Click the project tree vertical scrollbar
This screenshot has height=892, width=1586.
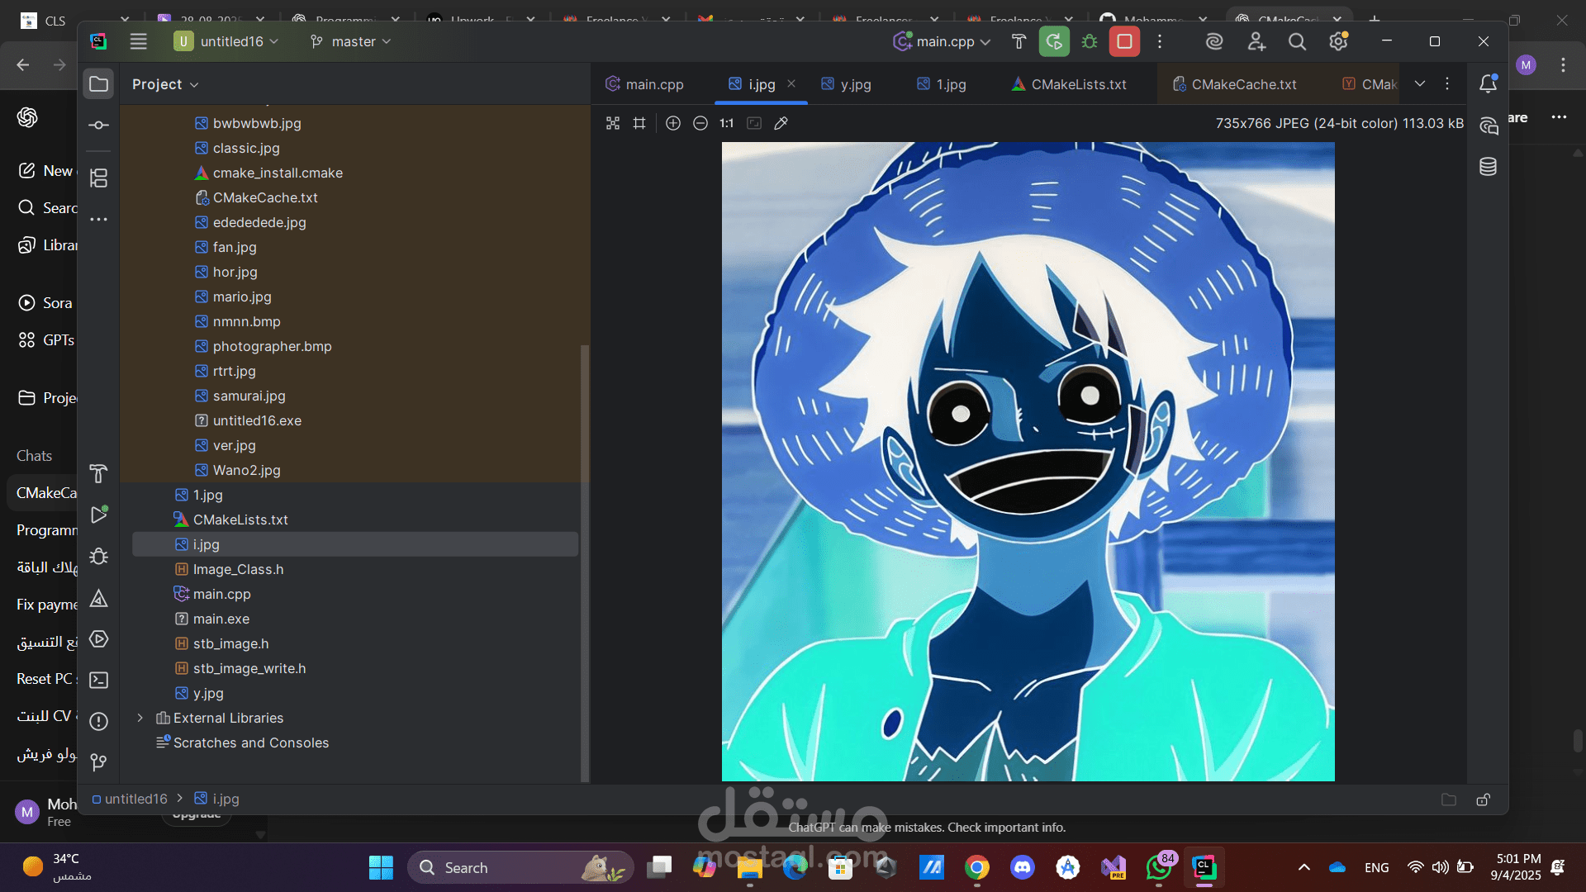coord(585,562)
